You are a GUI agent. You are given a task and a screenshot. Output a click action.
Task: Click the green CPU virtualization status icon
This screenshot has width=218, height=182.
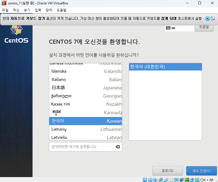(187, 180)
